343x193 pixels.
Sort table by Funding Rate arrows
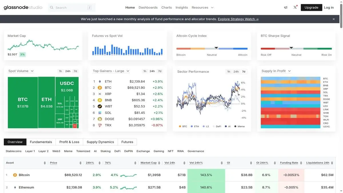tap(301, 163)
